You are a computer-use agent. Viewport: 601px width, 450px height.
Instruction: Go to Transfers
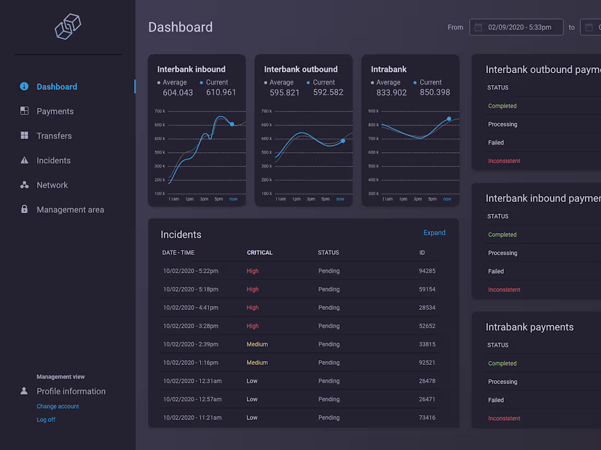tap(54, 136)
